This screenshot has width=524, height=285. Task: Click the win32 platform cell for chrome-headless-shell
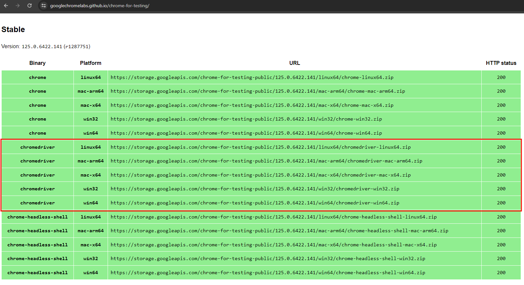coord(91,258)
